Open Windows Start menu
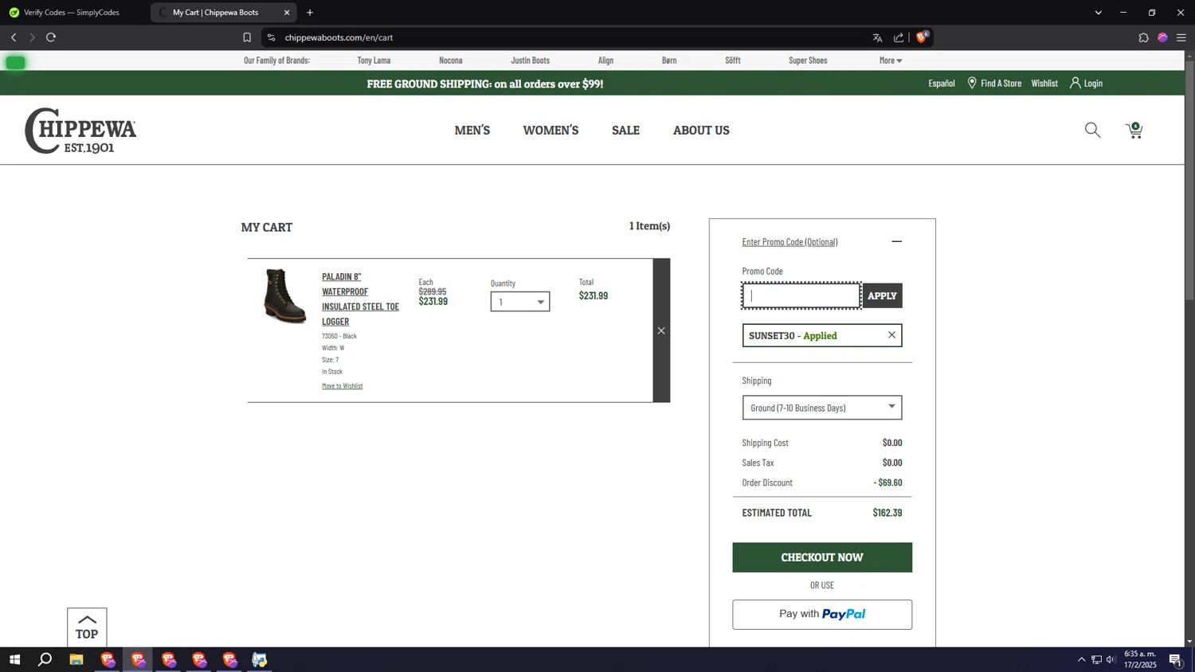This screenshot has width=1195, height=672. pos(14,659)
